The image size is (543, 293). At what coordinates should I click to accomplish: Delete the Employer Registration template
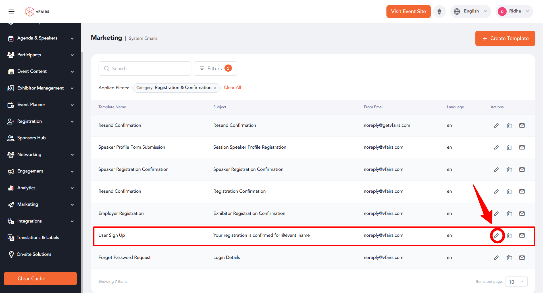pos(509,213)
